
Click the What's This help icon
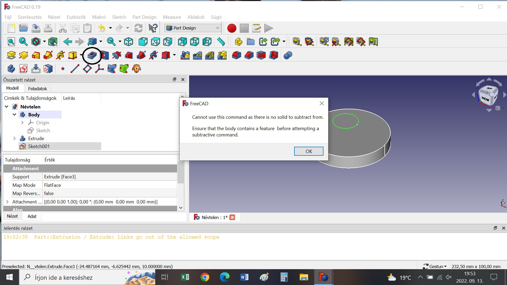point(153,28)
